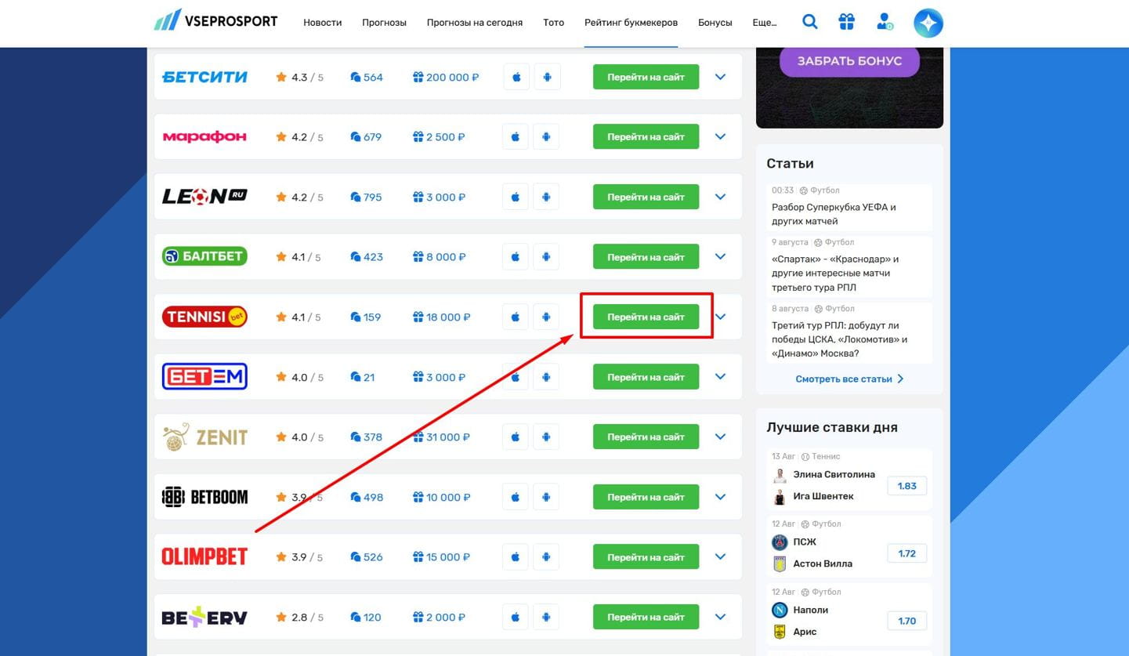Screen dimensions: 1129x656
Task: Open the Android app icon for Bettery
Action: pos(547,618)
